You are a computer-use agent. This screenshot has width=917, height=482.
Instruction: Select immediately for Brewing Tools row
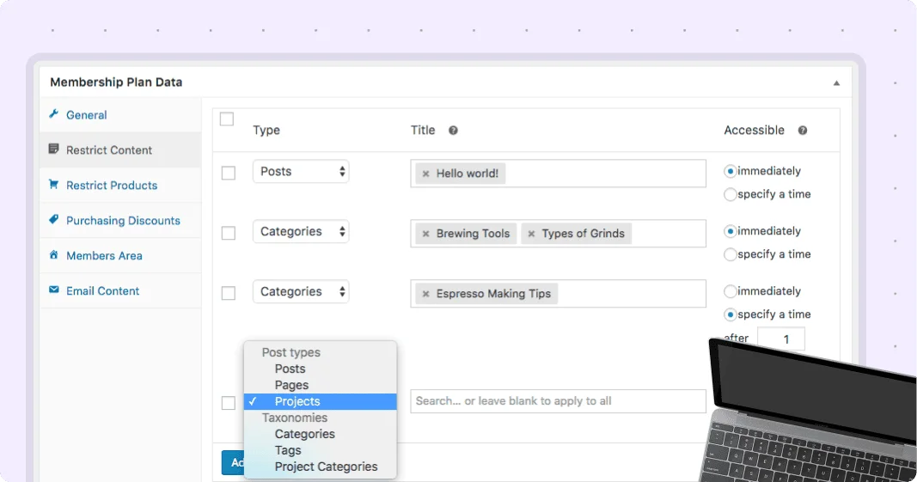point(730,231)
